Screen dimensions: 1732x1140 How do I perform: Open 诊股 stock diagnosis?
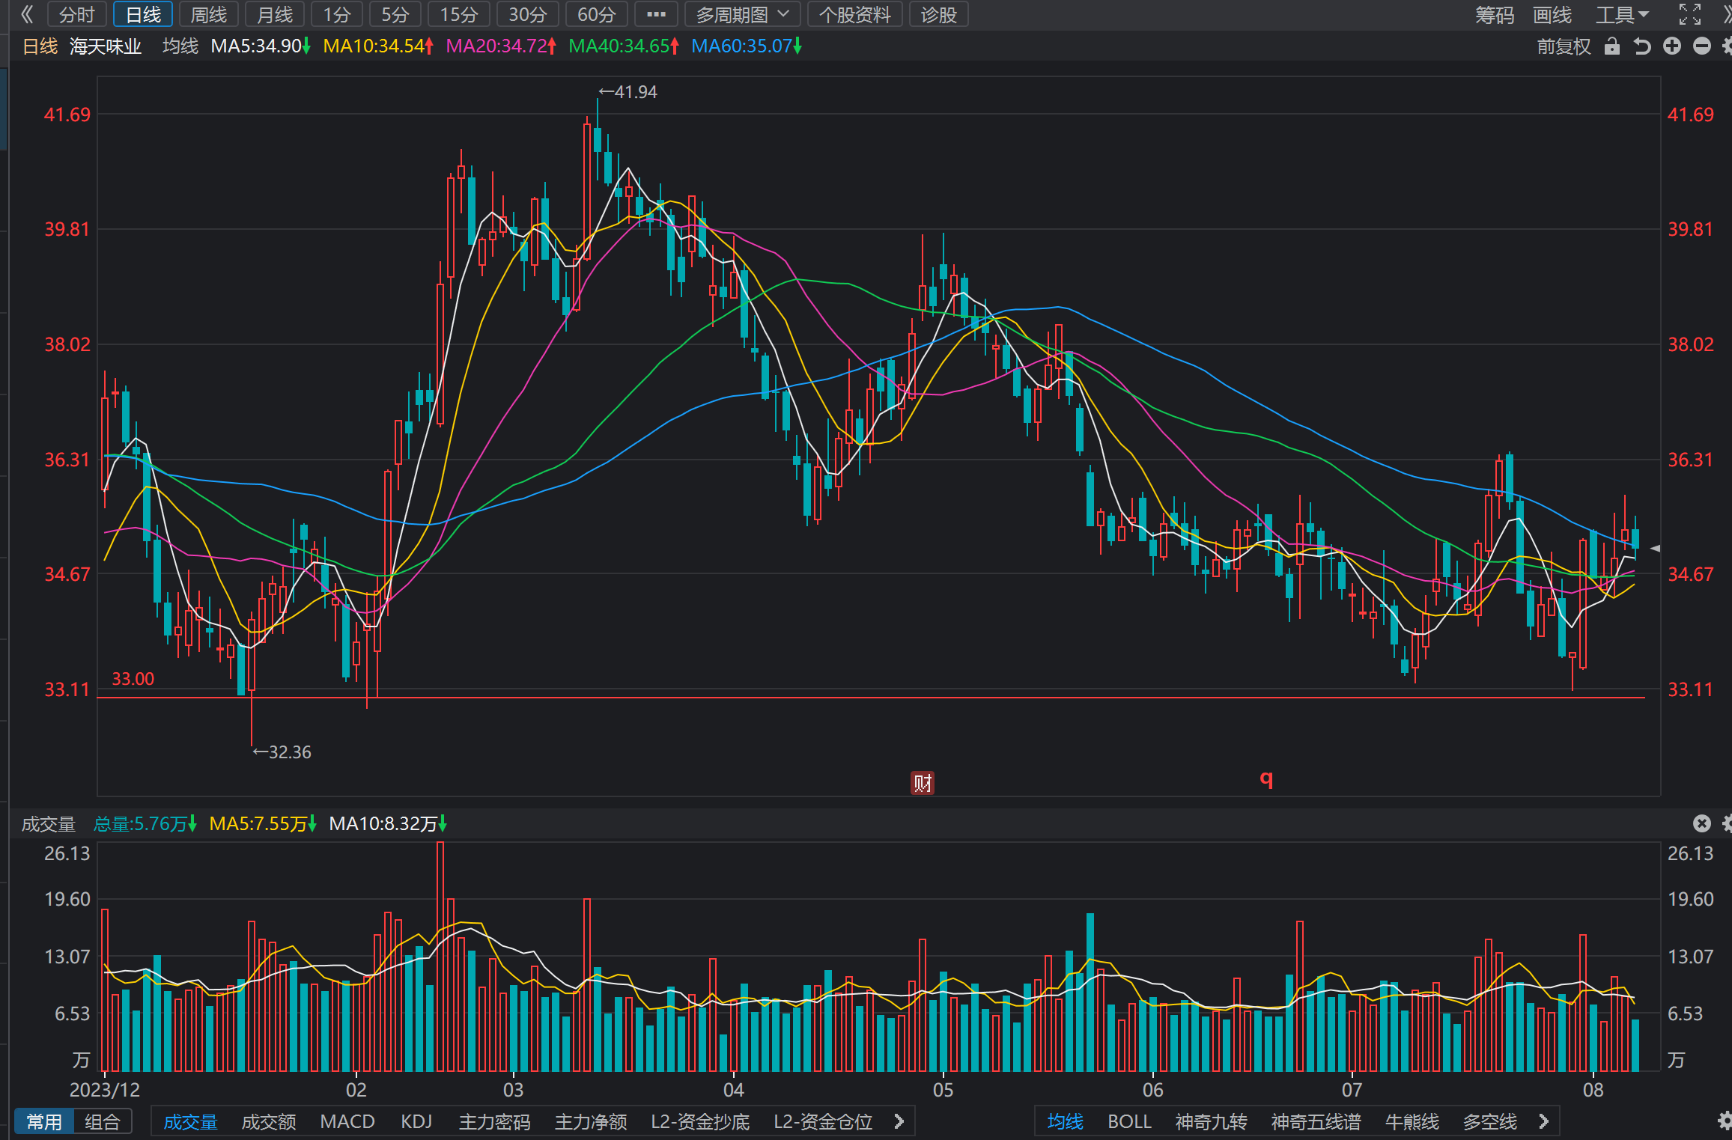point(939,14)
